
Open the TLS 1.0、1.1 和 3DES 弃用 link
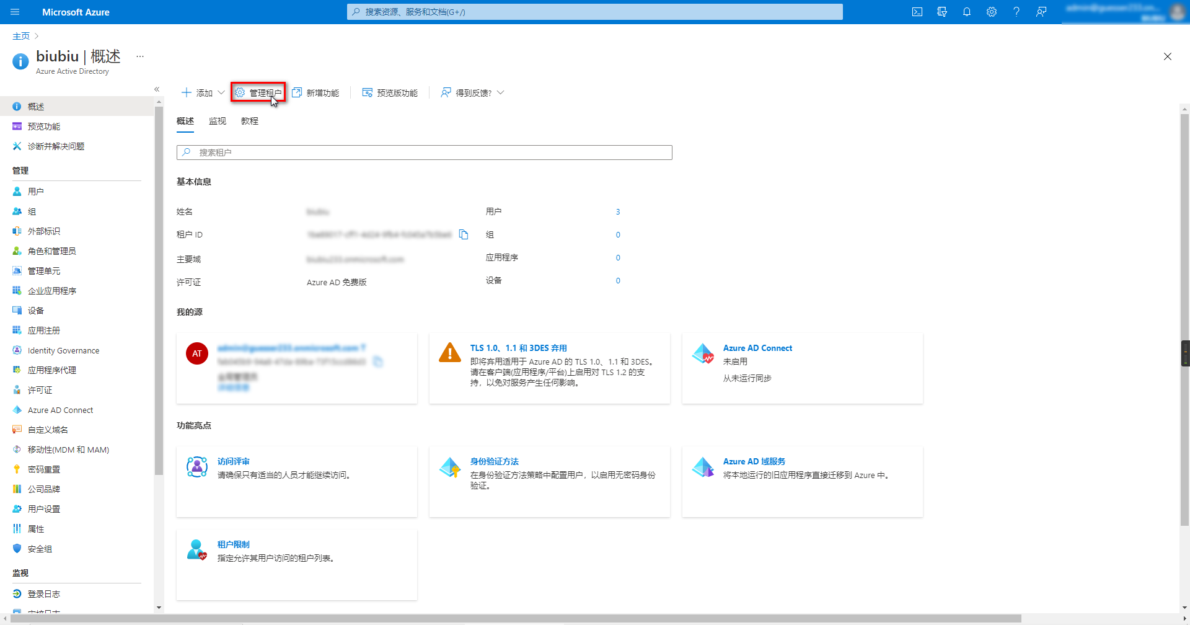pyautogui.click(x=518, y=348)
